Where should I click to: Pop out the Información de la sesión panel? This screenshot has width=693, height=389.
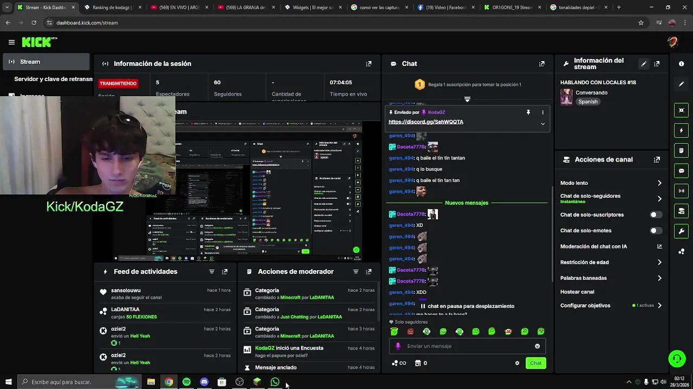(x=369, y=64)
